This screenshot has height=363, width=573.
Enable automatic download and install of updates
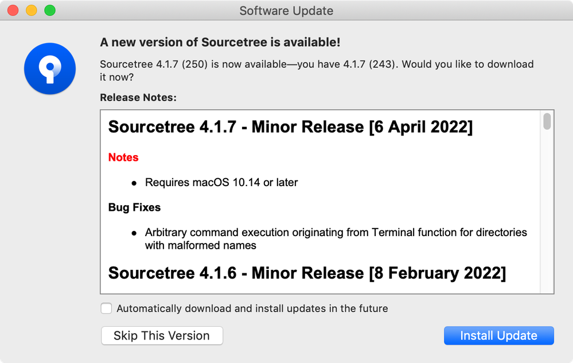[x=106, y=308]
